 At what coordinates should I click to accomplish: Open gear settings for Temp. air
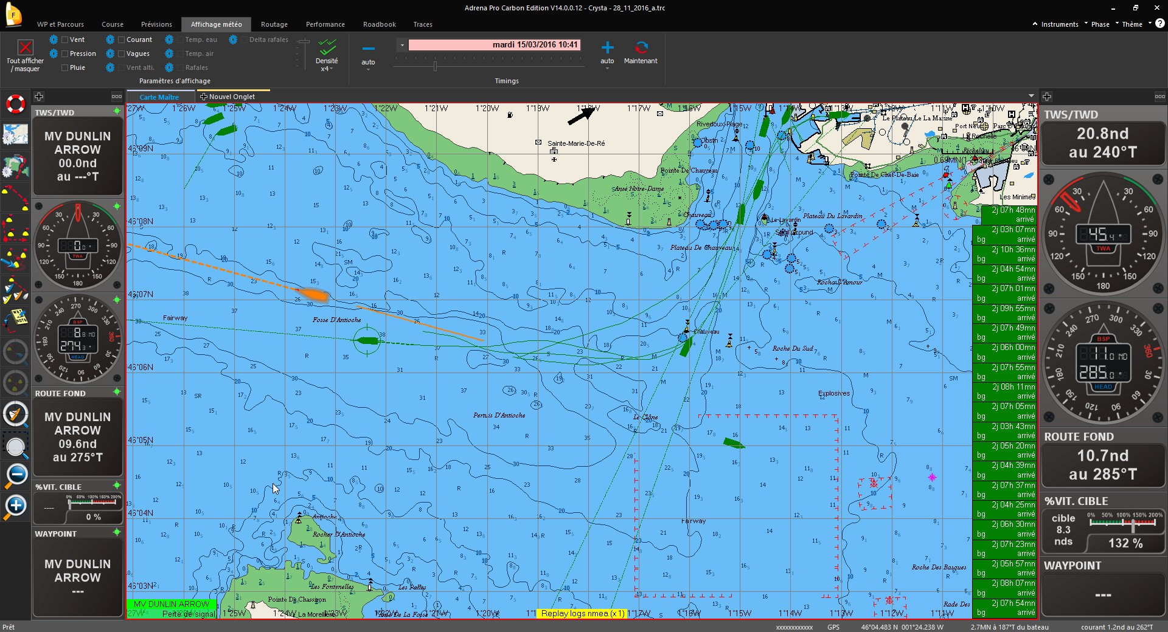click(x=169, y=53)
